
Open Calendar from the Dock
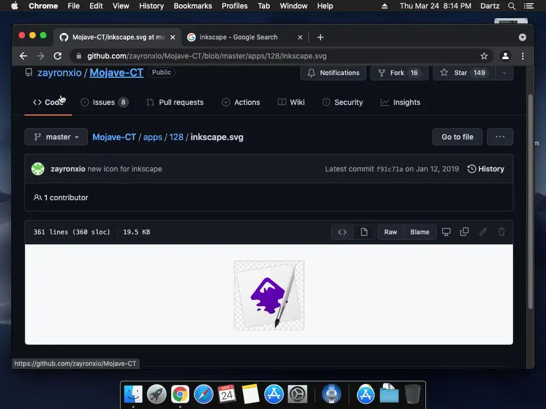point(227,394)
